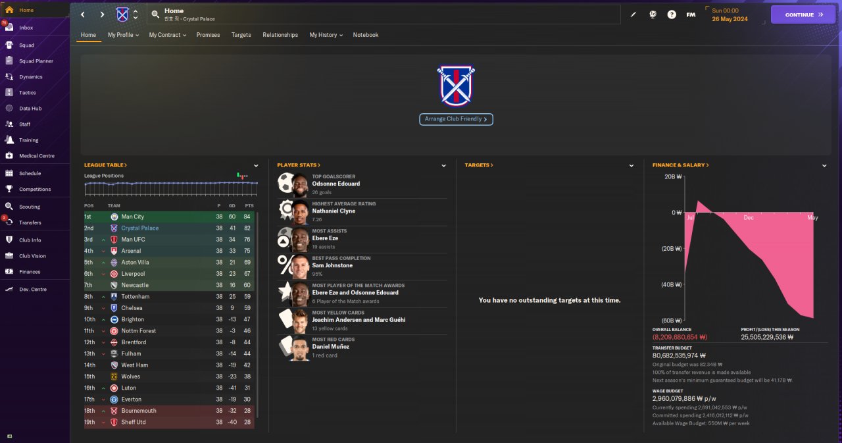Open the Promises tab
This screenshot has height=443, width=842.
tap(208, 35)
